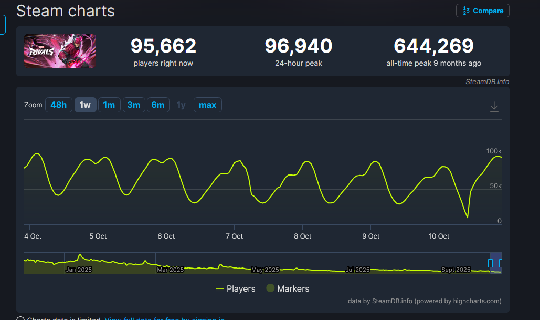Image resolution: width=540 pixels, height=320 pixels.
Task: Click the Steam charts heading
Action: click(66, 11)
